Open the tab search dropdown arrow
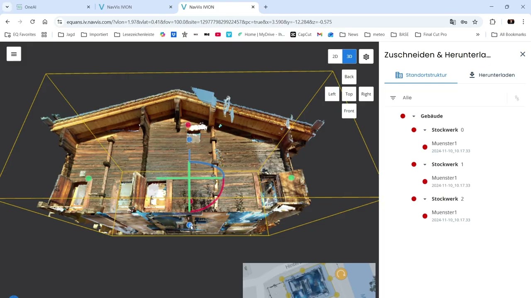 7,7
